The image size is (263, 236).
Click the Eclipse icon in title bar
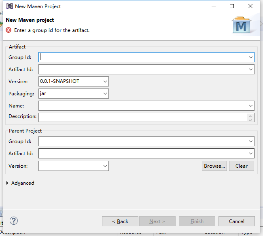(x=10, y=6)
